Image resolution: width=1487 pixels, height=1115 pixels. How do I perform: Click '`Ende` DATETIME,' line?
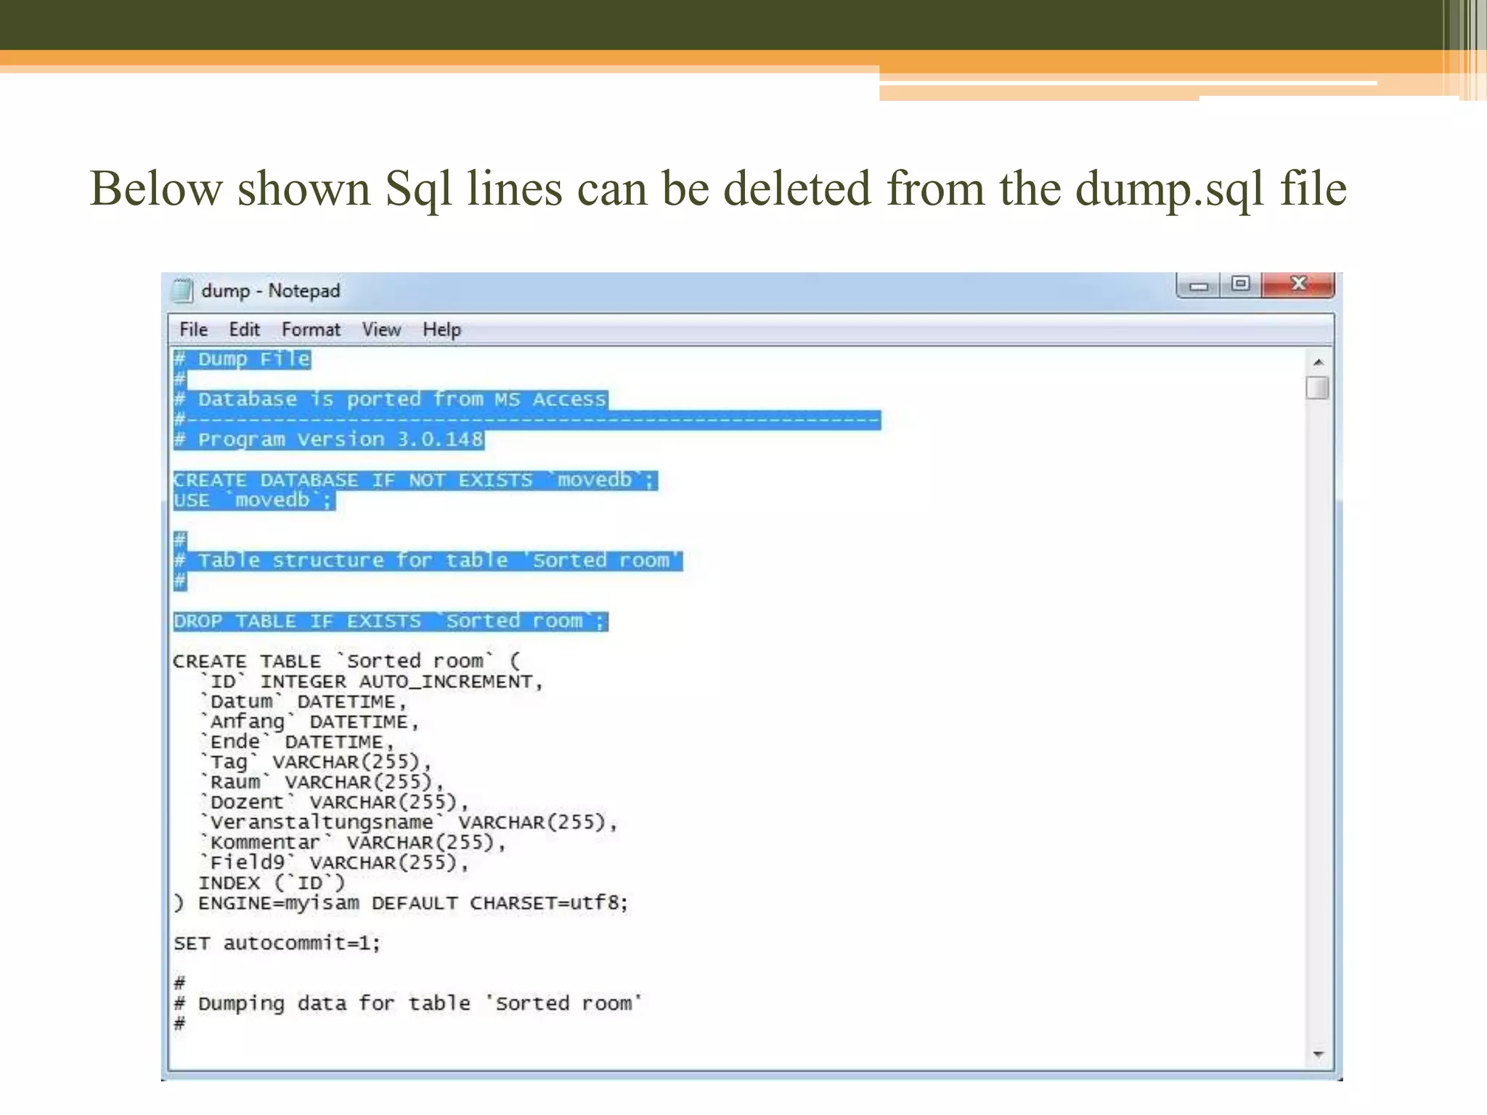click(296, 742)
